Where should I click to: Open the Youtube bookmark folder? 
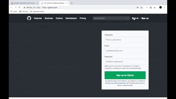[x=24, y=12]
